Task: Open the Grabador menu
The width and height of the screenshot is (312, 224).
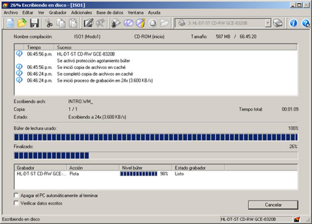Action: (x=57, y=12)
